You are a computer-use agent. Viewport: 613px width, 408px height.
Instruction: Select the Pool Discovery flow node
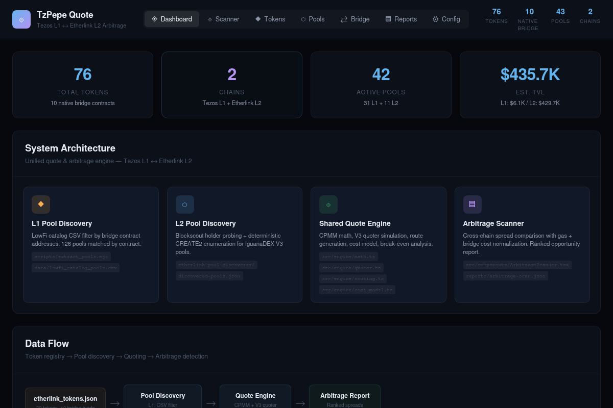163,396
